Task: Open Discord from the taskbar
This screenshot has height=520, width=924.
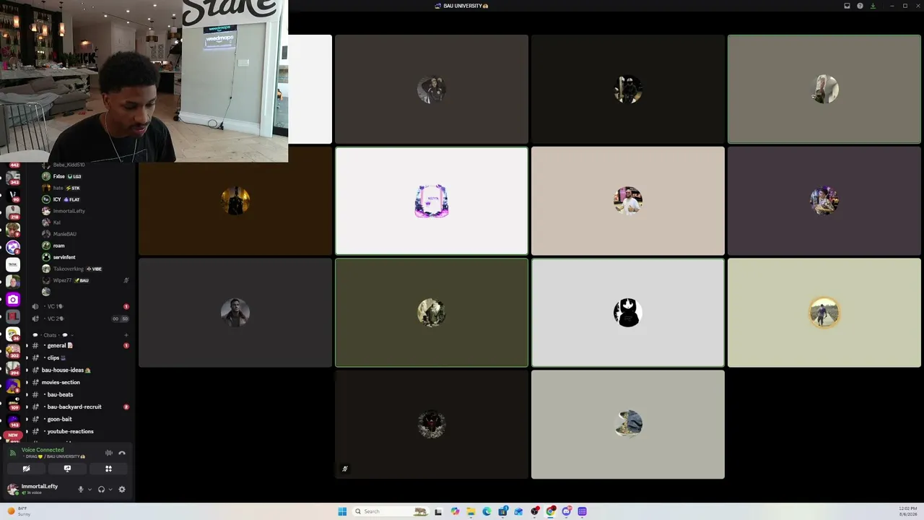Action: tap(567, 511)
